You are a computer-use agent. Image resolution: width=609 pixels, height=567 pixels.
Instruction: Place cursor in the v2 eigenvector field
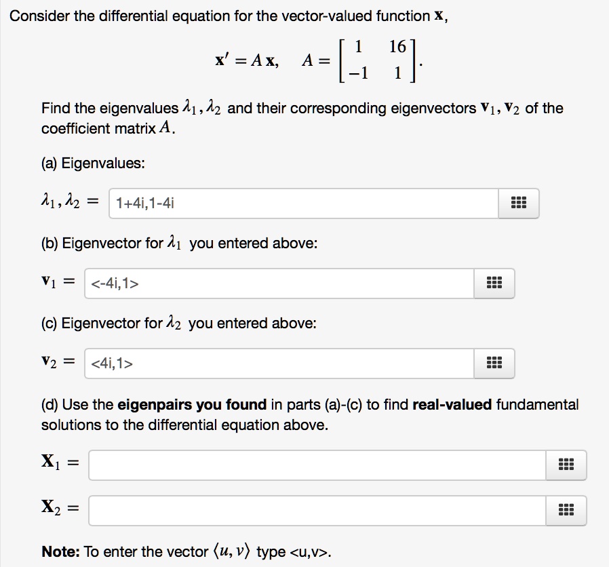click(271, 363)
